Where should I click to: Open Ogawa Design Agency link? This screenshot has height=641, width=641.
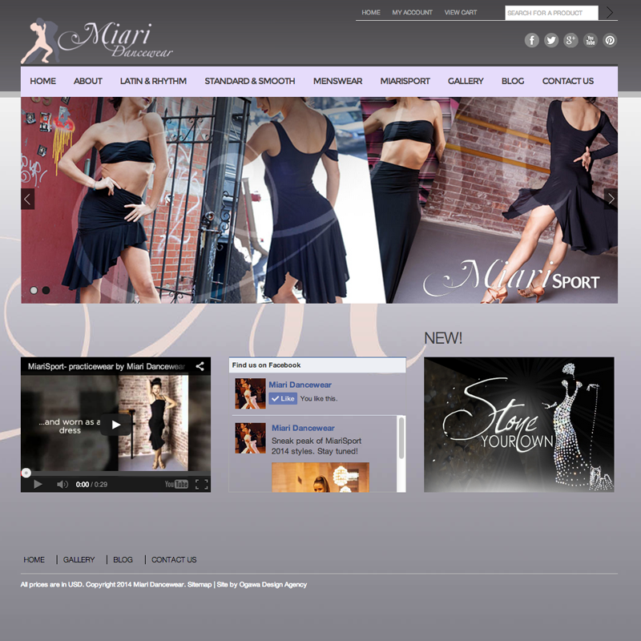click(x=273, y=585)
